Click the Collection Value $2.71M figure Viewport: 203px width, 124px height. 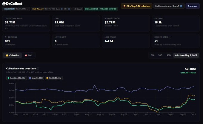pyautogui.click(x=10, y=22)
